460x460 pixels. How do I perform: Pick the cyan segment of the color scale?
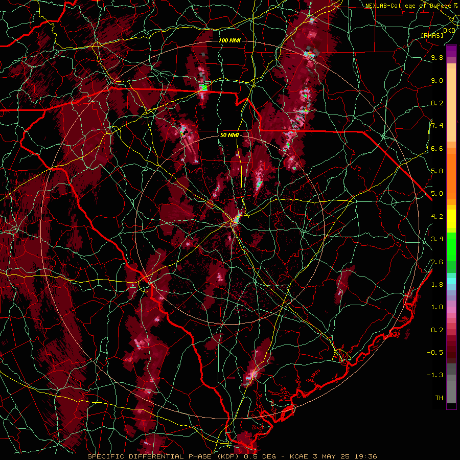click(451, 281)
